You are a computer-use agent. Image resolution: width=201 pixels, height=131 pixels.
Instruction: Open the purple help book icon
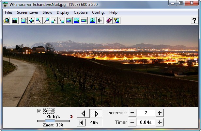click(109, 21)
